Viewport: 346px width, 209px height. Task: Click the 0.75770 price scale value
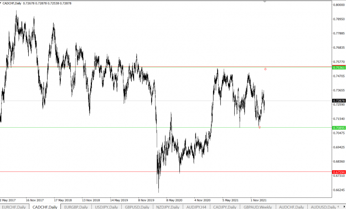pos(339,62)
